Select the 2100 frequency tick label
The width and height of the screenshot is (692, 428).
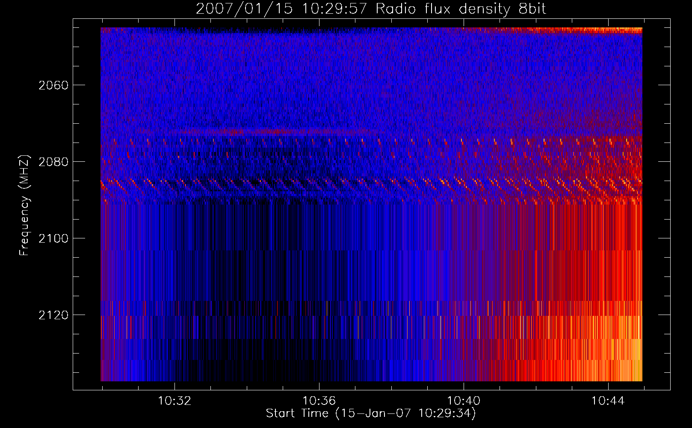53,238
